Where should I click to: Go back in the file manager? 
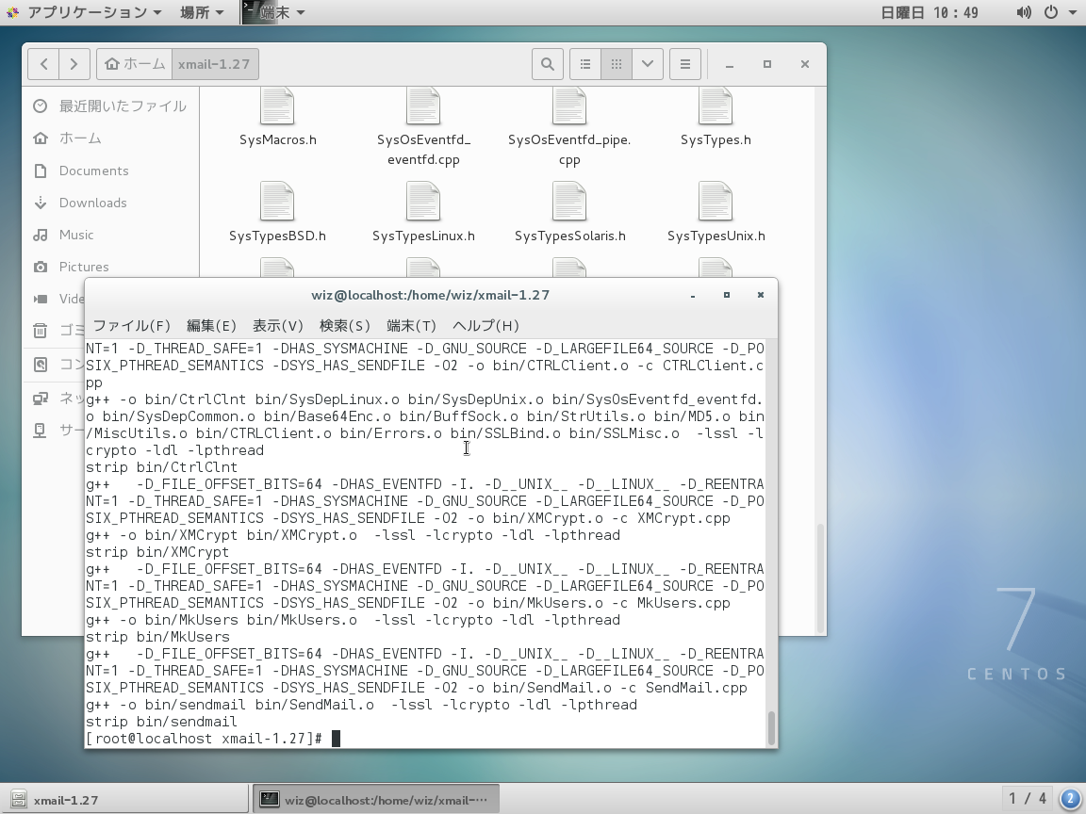coord(43,64)
